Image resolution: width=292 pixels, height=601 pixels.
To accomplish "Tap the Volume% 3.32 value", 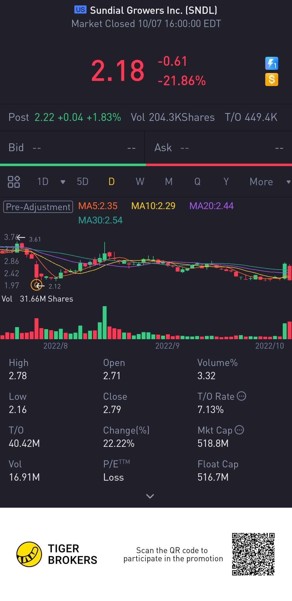I will (x=206, y=376).
